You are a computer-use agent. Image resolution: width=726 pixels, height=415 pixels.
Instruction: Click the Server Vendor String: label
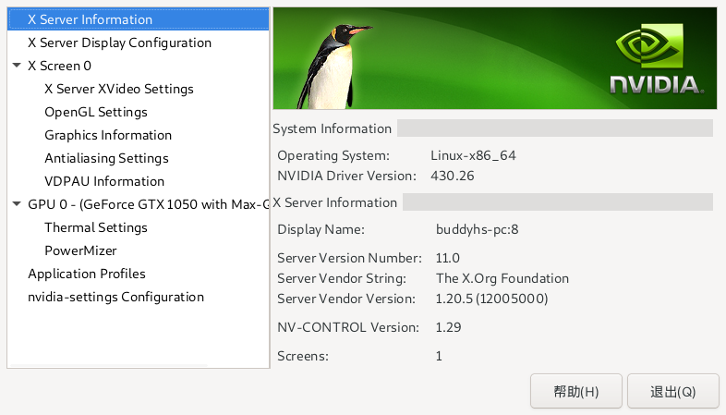(342, 278)
